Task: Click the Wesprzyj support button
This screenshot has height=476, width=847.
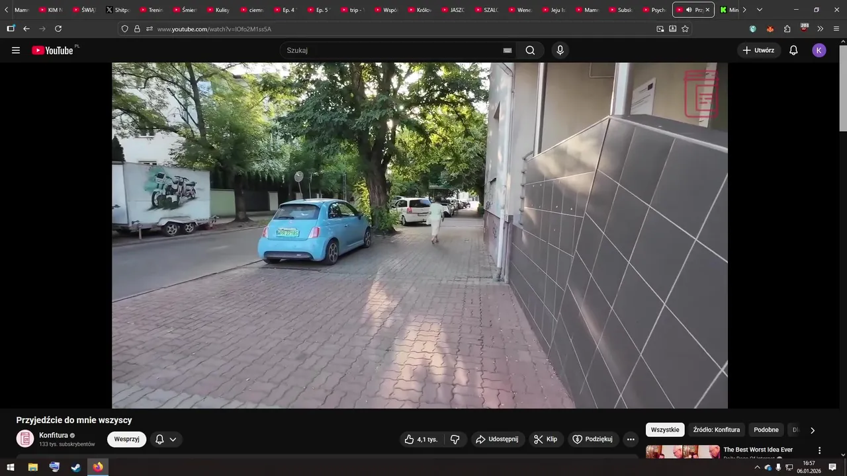Action: pyautogui.click(x=126, y=439)
